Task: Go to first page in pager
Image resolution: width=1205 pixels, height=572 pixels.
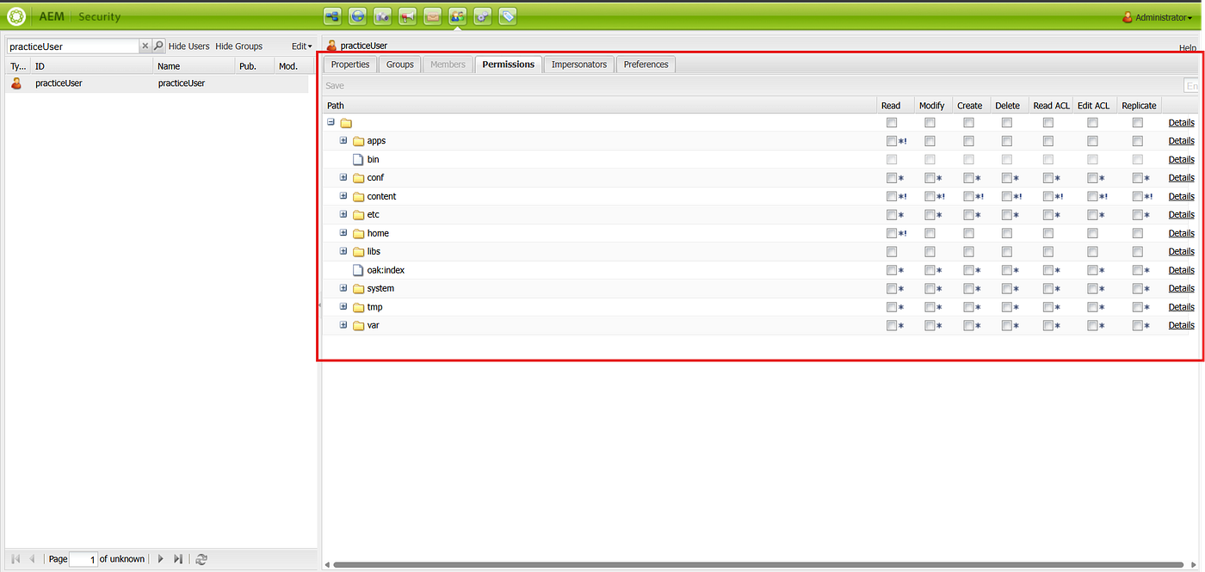Action: [x=15, y=559]
